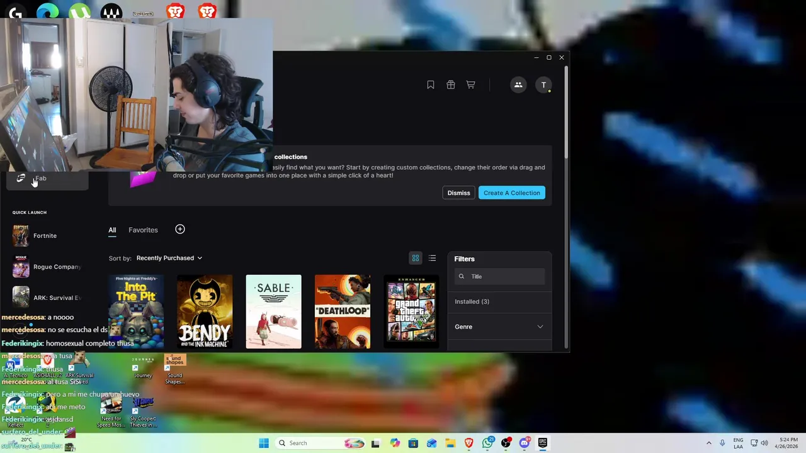Click the Title filter search field
Viewport: 806px width, 453px height.
click(499, 276)
